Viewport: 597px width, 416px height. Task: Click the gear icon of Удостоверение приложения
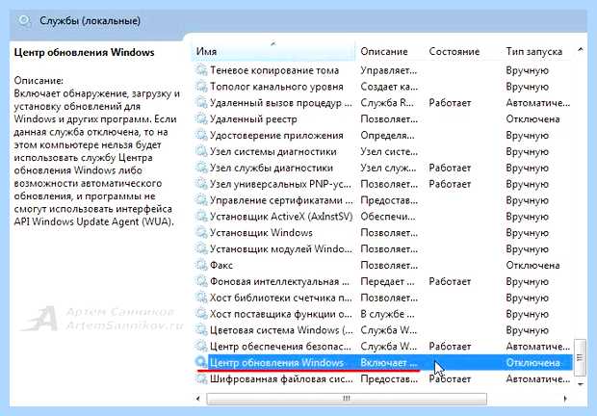click(200, 136)
